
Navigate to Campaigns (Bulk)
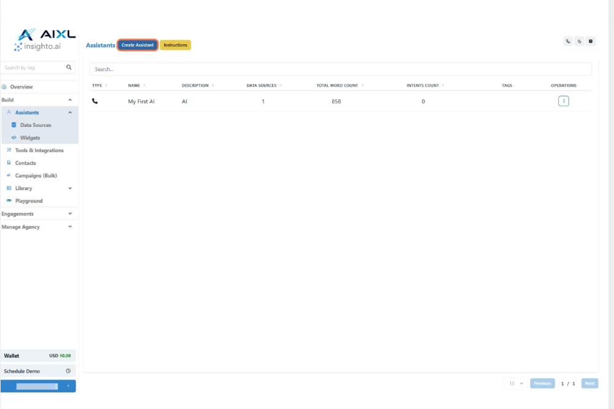coord(36,175)
